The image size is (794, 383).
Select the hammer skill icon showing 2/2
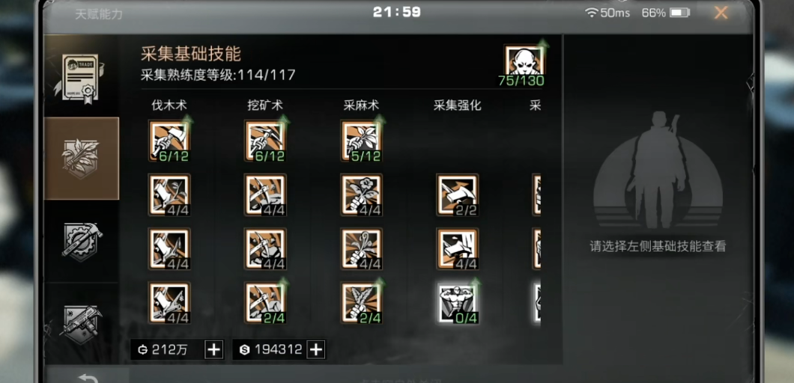pos(458,194)
